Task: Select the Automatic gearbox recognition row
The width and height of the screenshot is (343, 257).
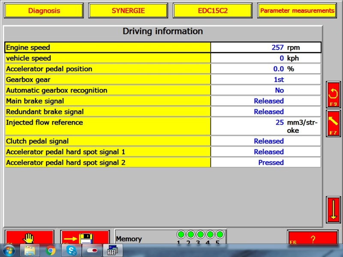Action: point(163,90)
